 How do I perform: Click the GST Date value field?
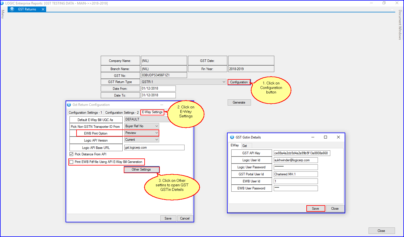pos(251,61)
